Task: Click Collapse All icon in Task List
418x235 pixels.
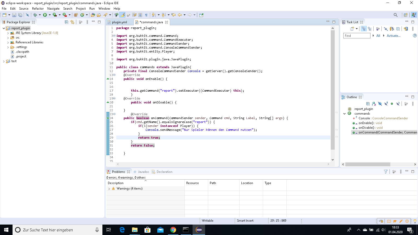Action: click(398, 29)
